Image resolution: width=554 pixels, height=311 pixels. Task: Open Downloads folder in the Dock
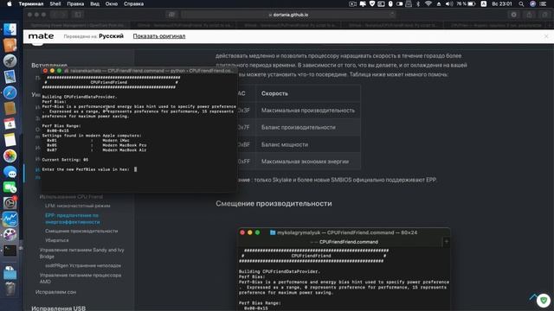10,272
